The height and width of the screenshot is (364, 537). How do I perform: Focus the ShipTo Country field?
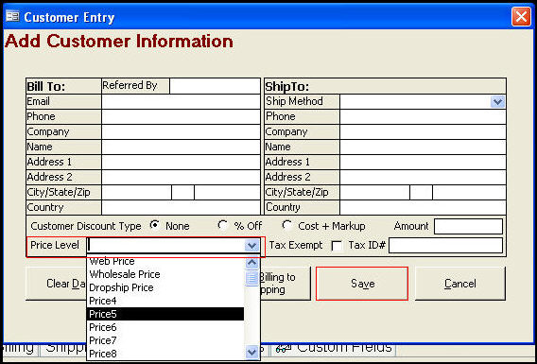(x=423, y=207)
